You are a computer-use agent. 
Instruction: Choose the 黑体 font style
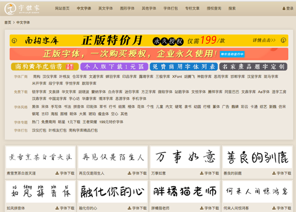pos(36,107)
